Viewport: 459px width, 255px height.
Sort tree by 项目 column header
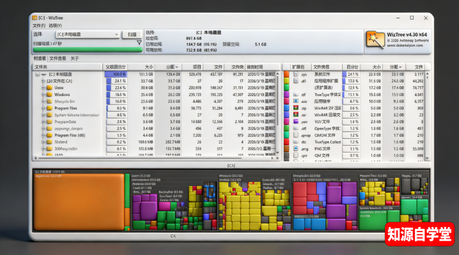click(x=193, y=67)
